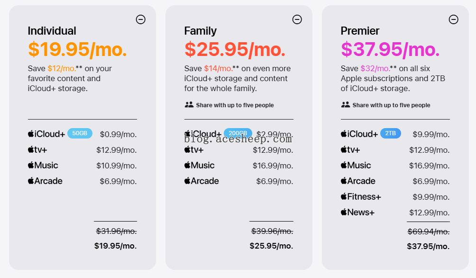Screen dimensions: 476x278
Task: Click the 2TB iCloud+ storage badge
Action: [390, 133]
